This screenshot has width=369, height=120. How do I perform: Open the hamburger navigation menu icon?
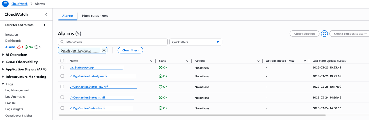[x=5, y=4]
